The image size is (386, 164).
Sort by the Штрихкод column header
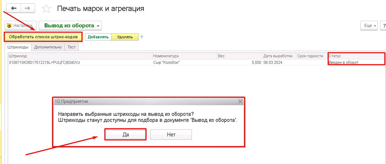(x=80, y=56)
